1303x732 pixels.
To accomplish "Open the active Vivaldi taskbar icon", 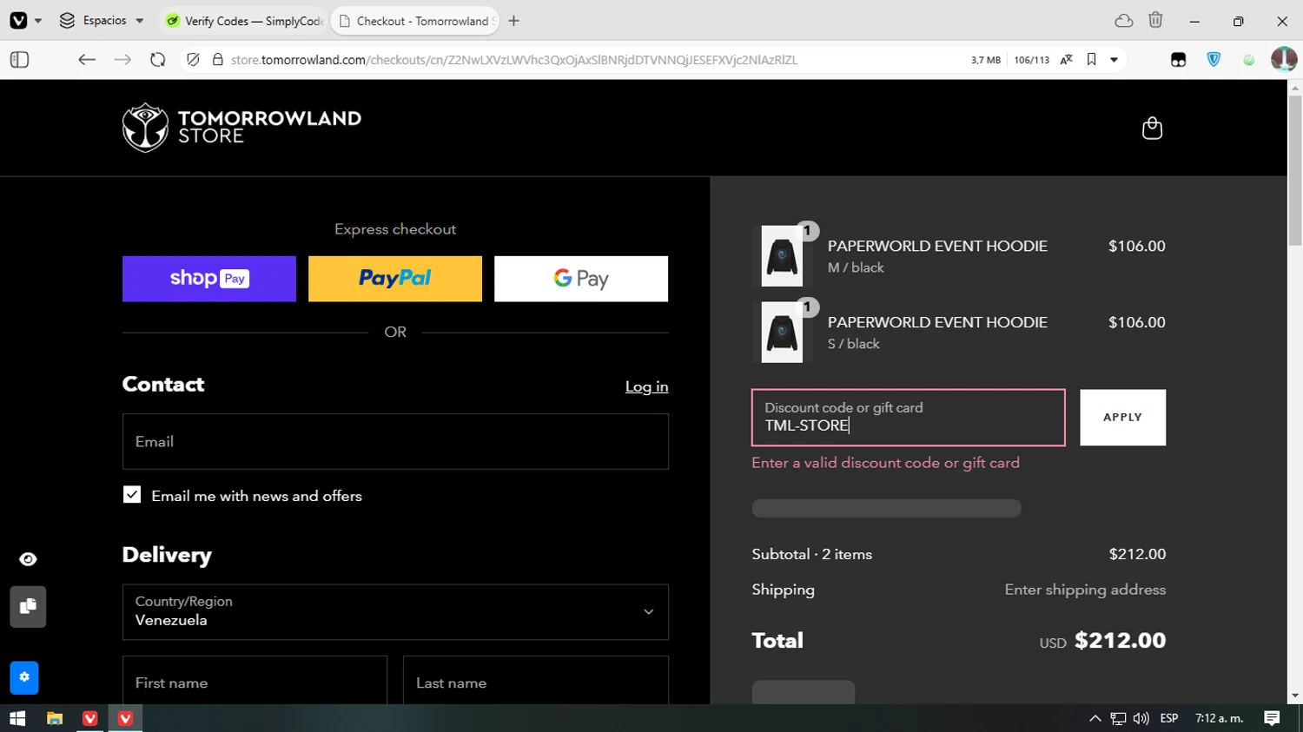I will [x=125, y=718].
